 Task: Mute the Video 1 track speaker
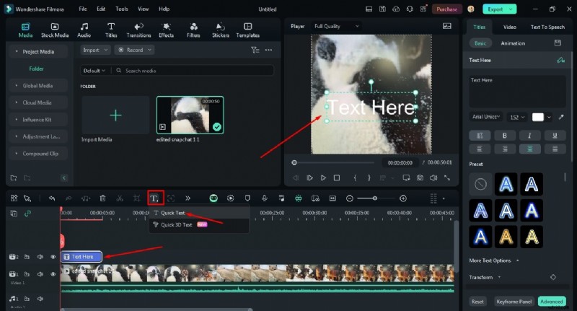[x=40, y=274]
